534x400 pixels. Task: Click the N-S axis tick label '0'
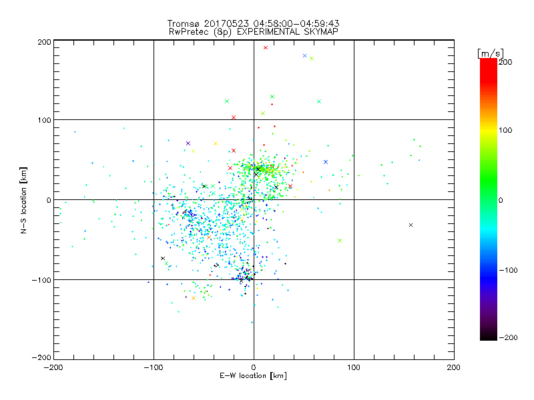point(49,200)
